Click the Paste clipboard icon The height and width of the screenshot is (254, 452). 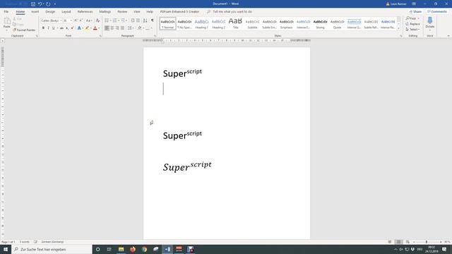(7, 21)
